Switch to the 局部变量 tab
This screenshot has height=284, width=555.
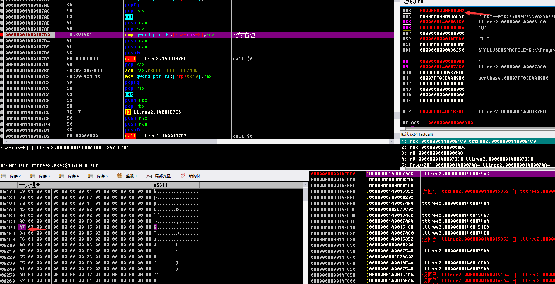coord(158,176)
